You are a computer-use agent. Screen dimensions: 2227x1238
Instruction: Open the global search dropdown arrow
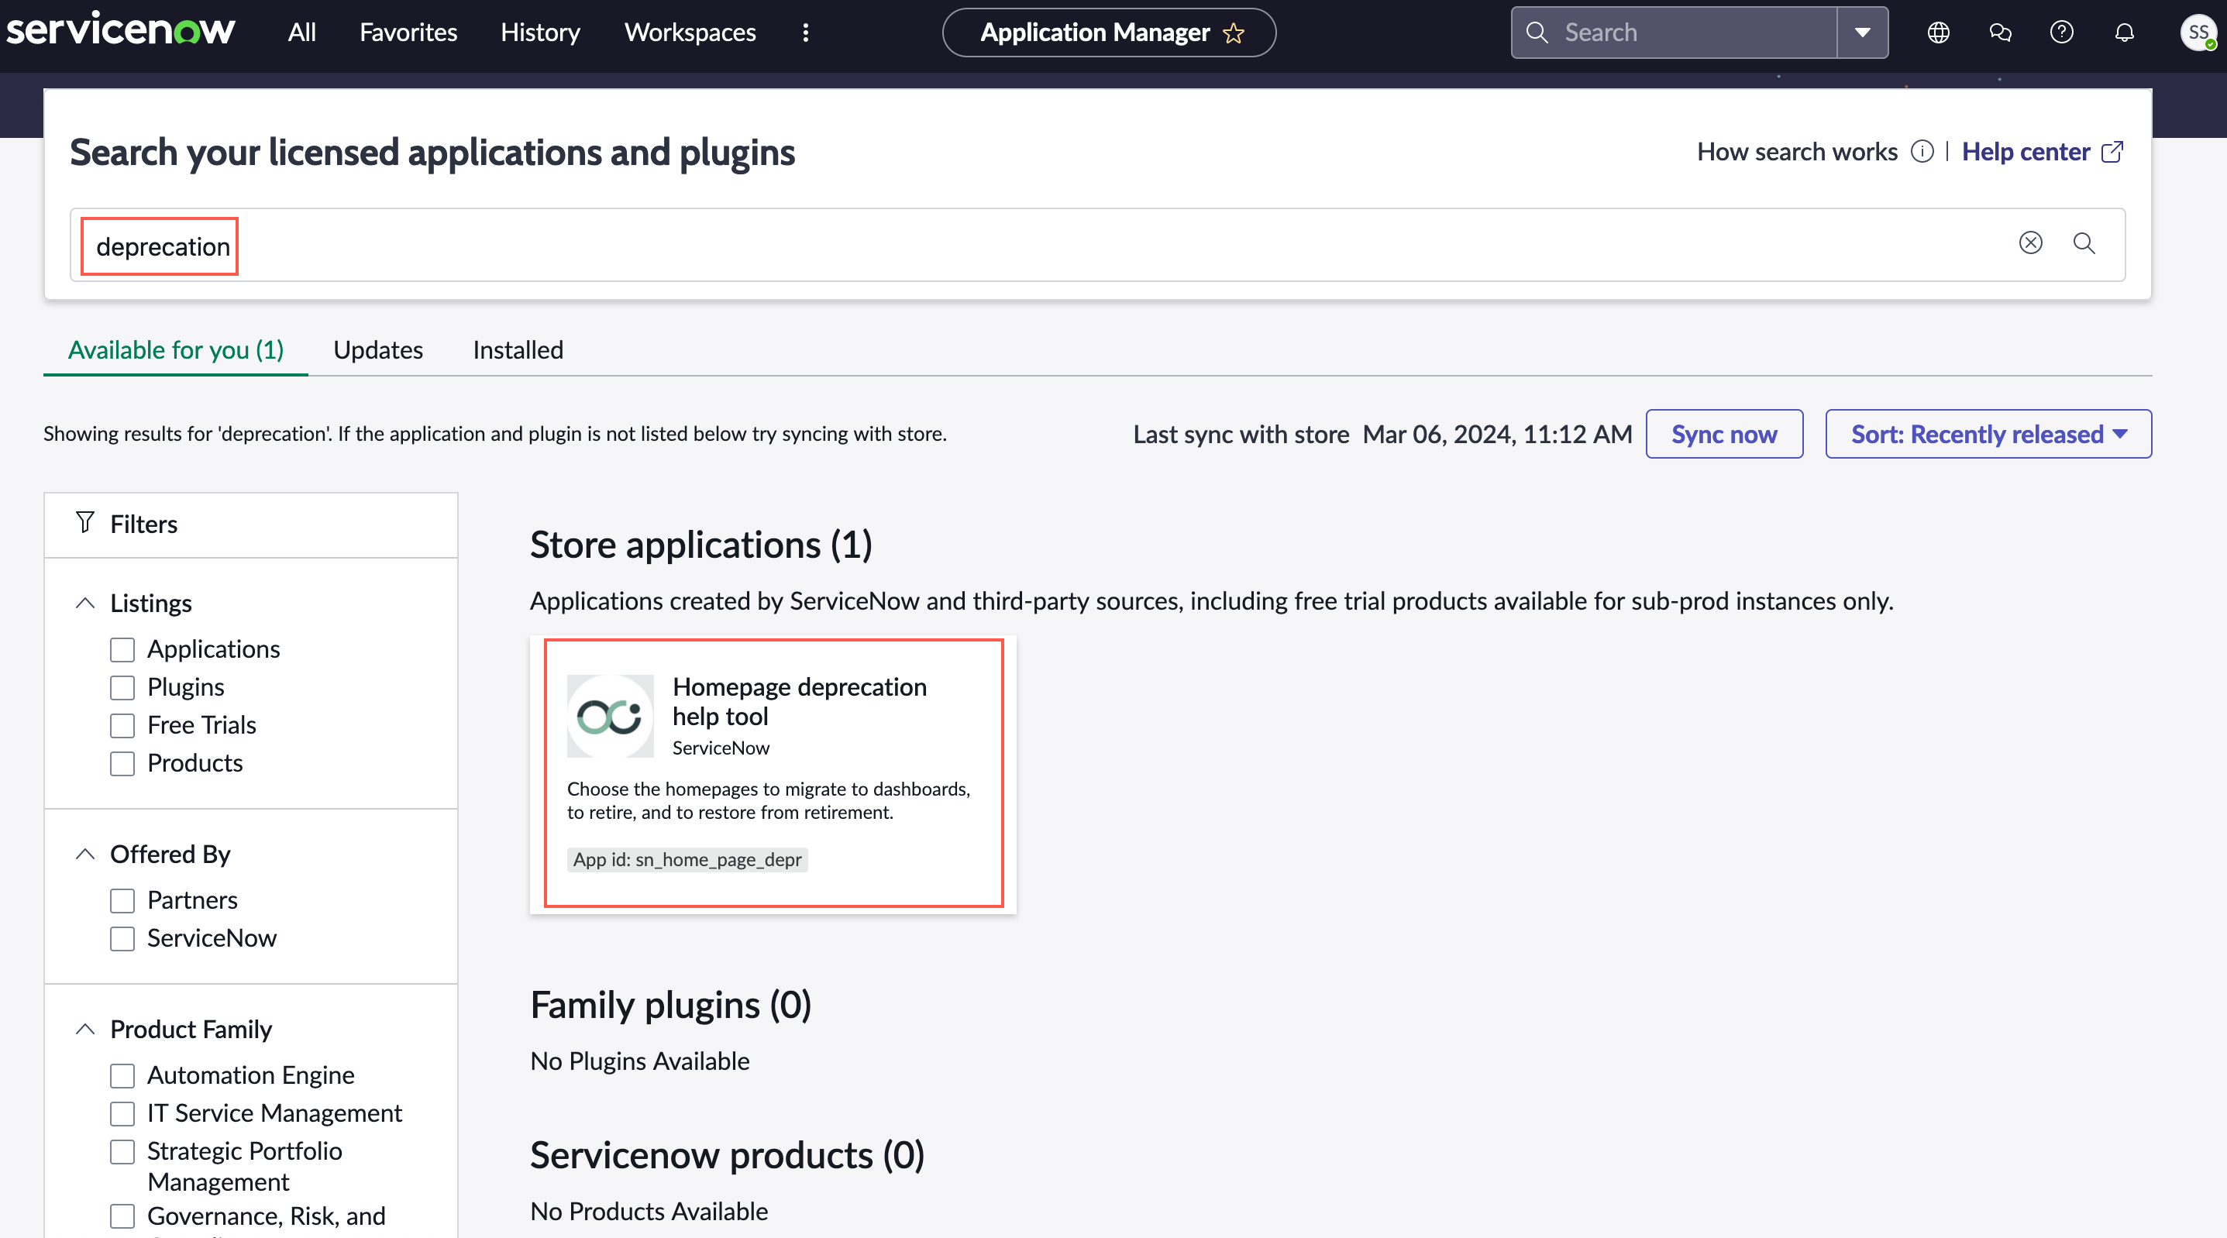(1862, 33)
